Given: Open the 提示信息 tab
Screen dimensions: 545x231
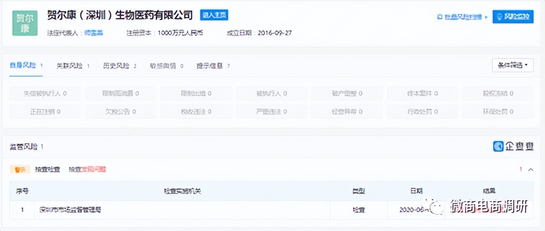Looking at the screenshot, I should pos(213,66).
